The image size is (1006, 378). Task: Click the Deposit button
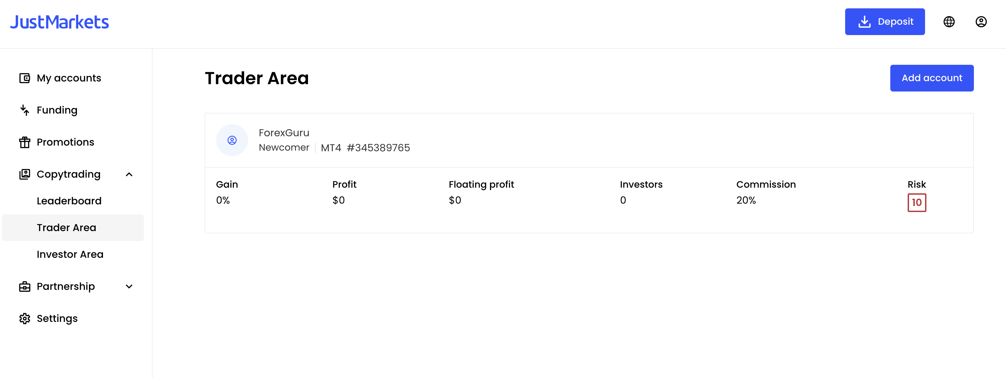point(885,22)
